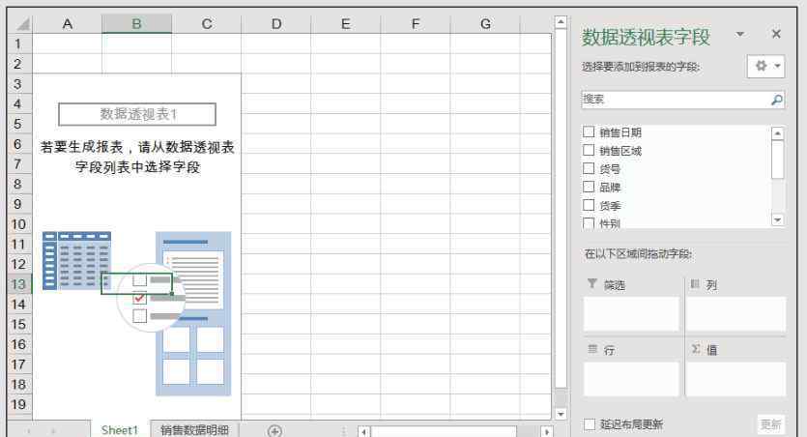Click the 更新 button
Viewport: 807px width, 437px height.
point(769,424)
